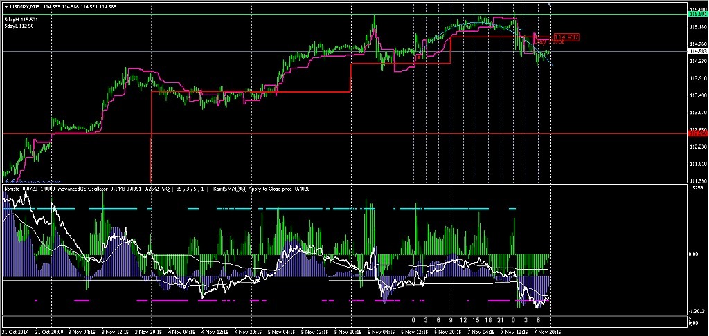Select the red 114.937 pivot price box
Viewport: 709px width, 336px height.
pos(566,36)
